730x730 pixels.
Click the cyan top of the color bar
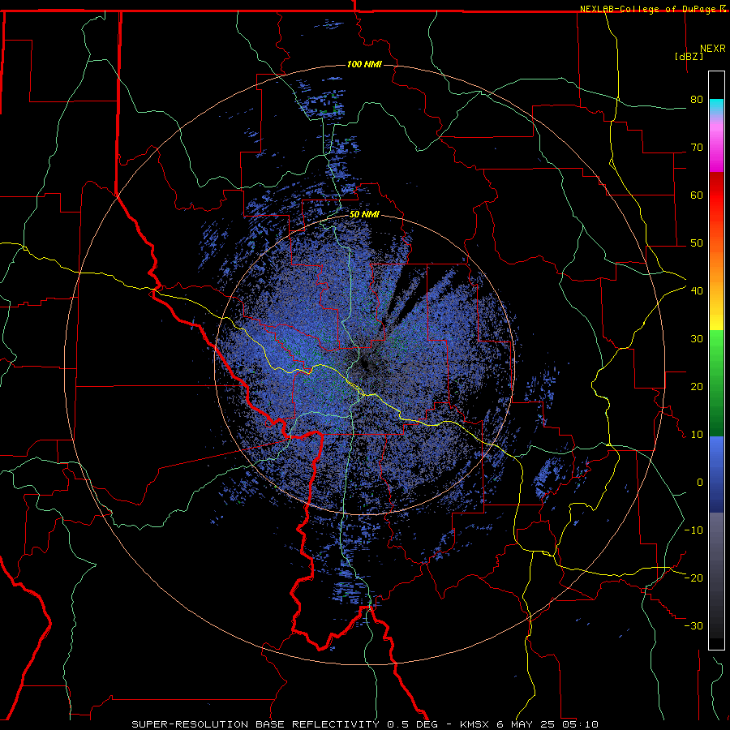(x=716, y=105)
